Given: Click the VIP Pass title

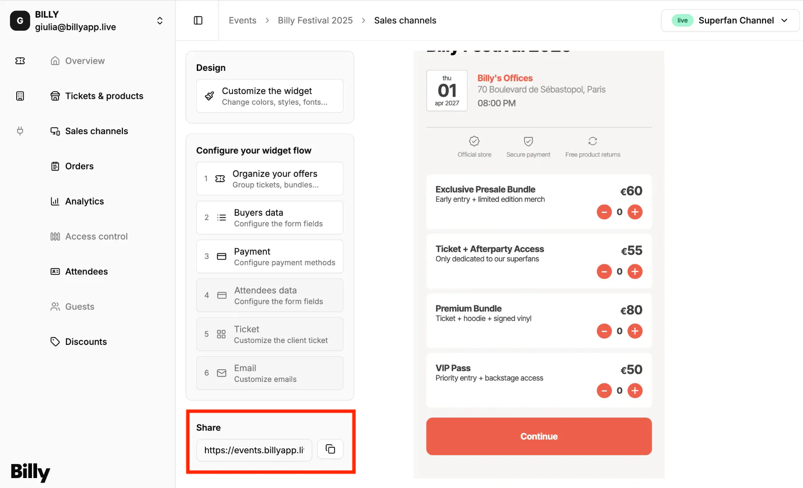Looking at the screenshot, I should point(453,368).
